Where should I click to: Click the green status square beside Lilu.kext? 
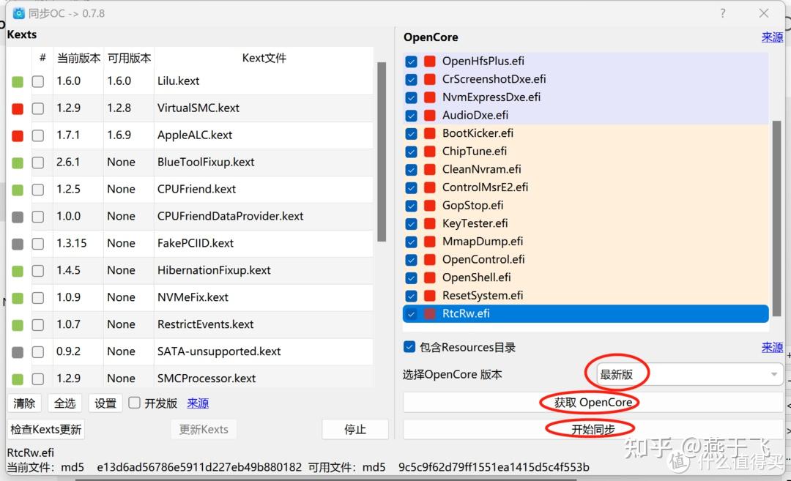(18, 82)
